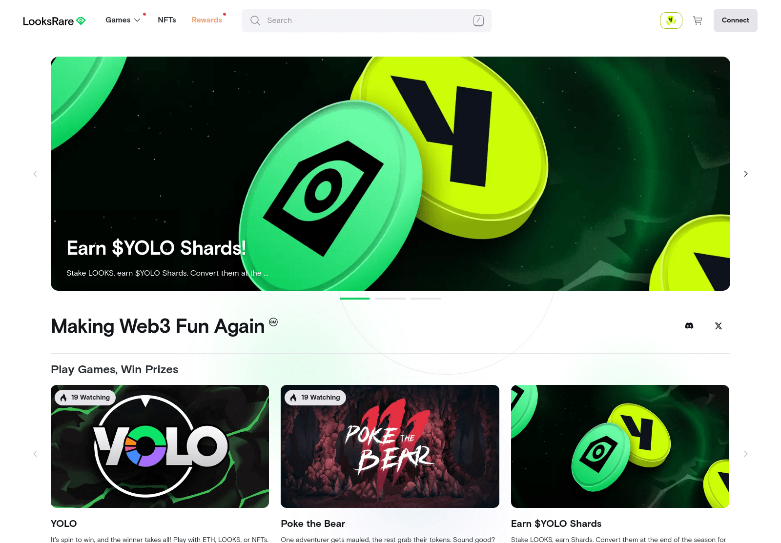Click the YOLO token badge icon
This screenshot has height=543, width=781.
click(671, 20)
